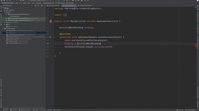The image size is (199, 111).
Task: Click the package declaration text
Action: 78,9
